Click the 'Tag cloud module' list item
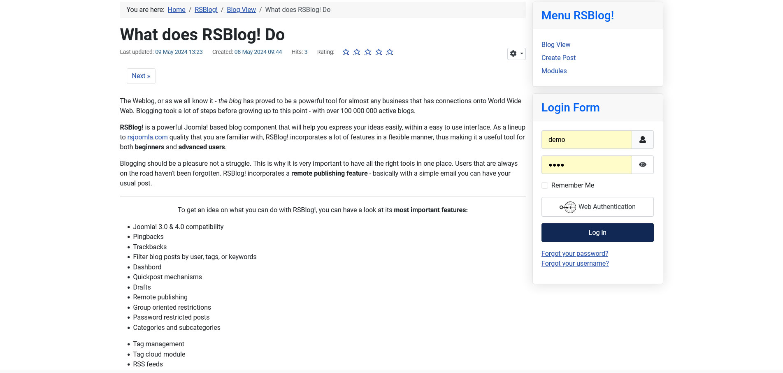The height and width of the screenshot is (373, 783). click(159, 354)
